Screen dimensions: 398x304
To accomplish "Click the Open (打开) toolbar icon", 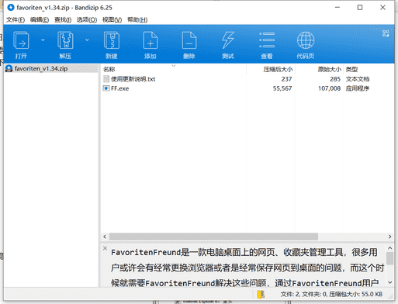I will (x=21, y=40).
